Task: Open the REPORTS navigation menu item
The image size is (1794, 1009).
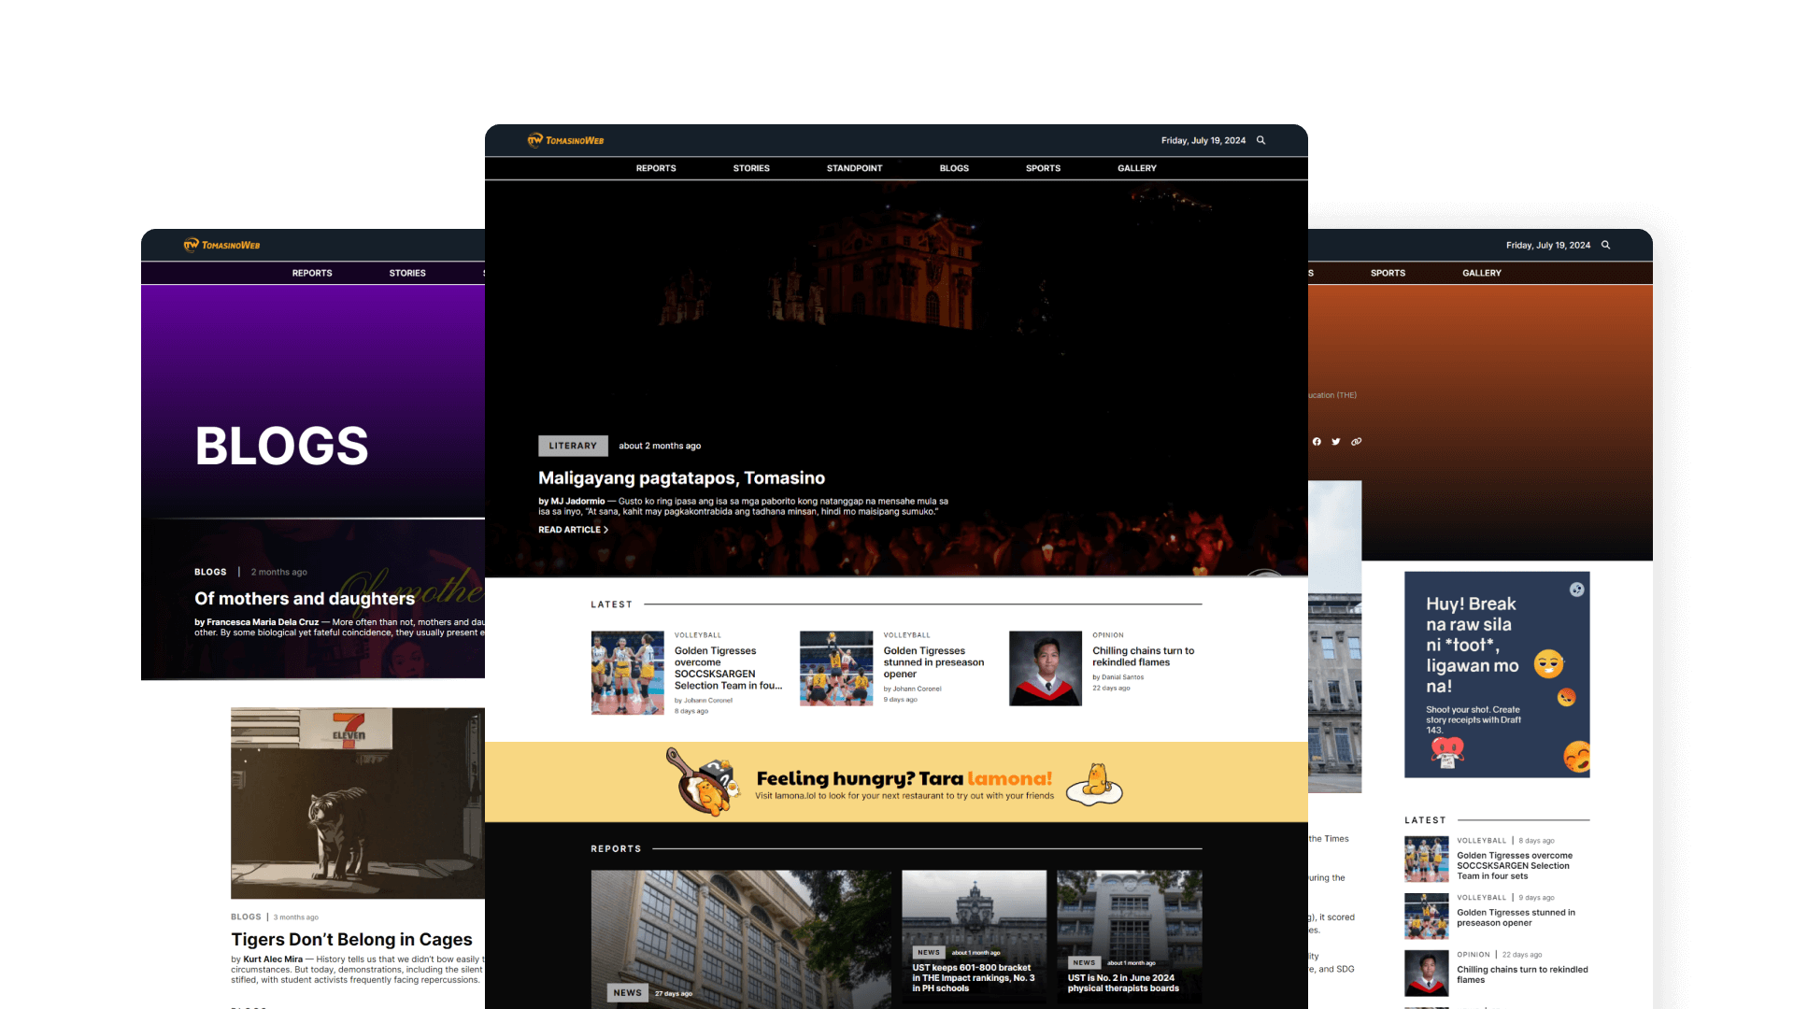Action: coord(655,168)
